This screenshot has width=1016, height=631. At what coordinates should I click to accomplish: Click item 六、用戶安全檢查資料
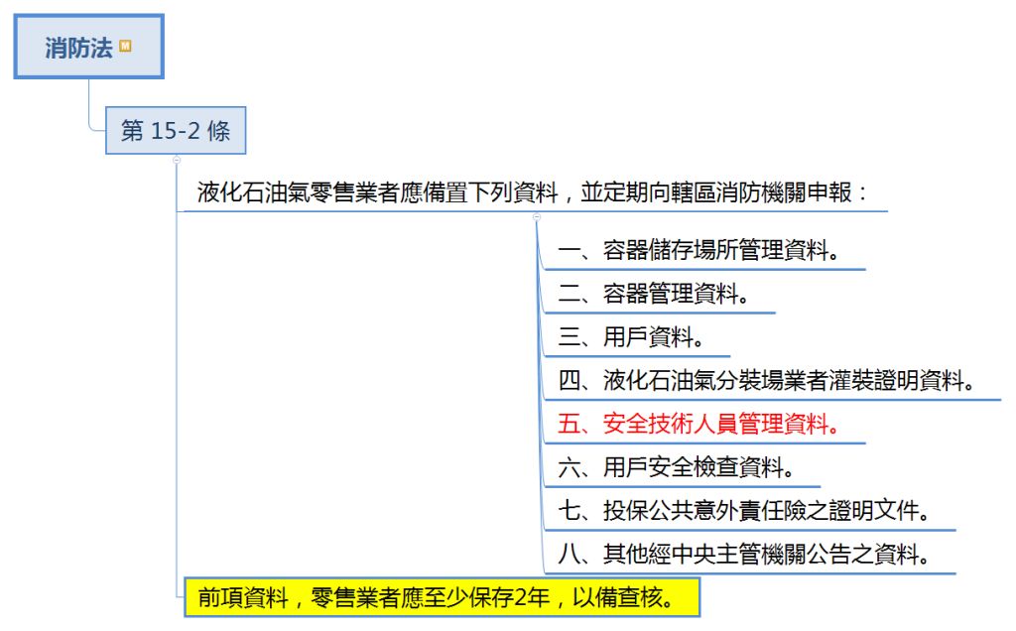tap(676, 467)
